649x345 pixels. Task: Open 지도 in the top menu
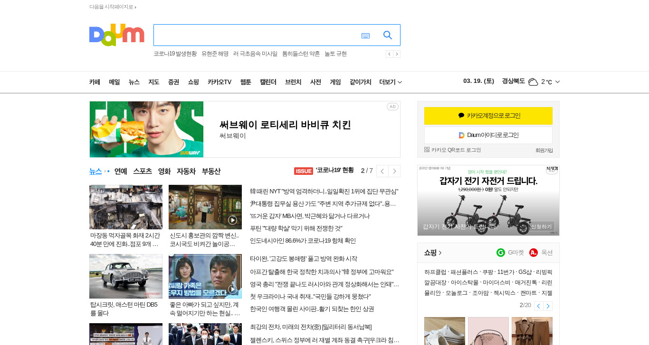(x=153, y=82)
